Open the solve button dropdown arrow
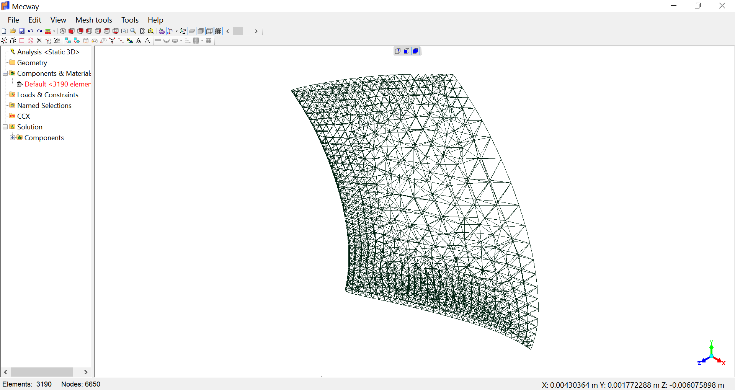Viewport: 735px width, 390px height. [x=54, y=31]
